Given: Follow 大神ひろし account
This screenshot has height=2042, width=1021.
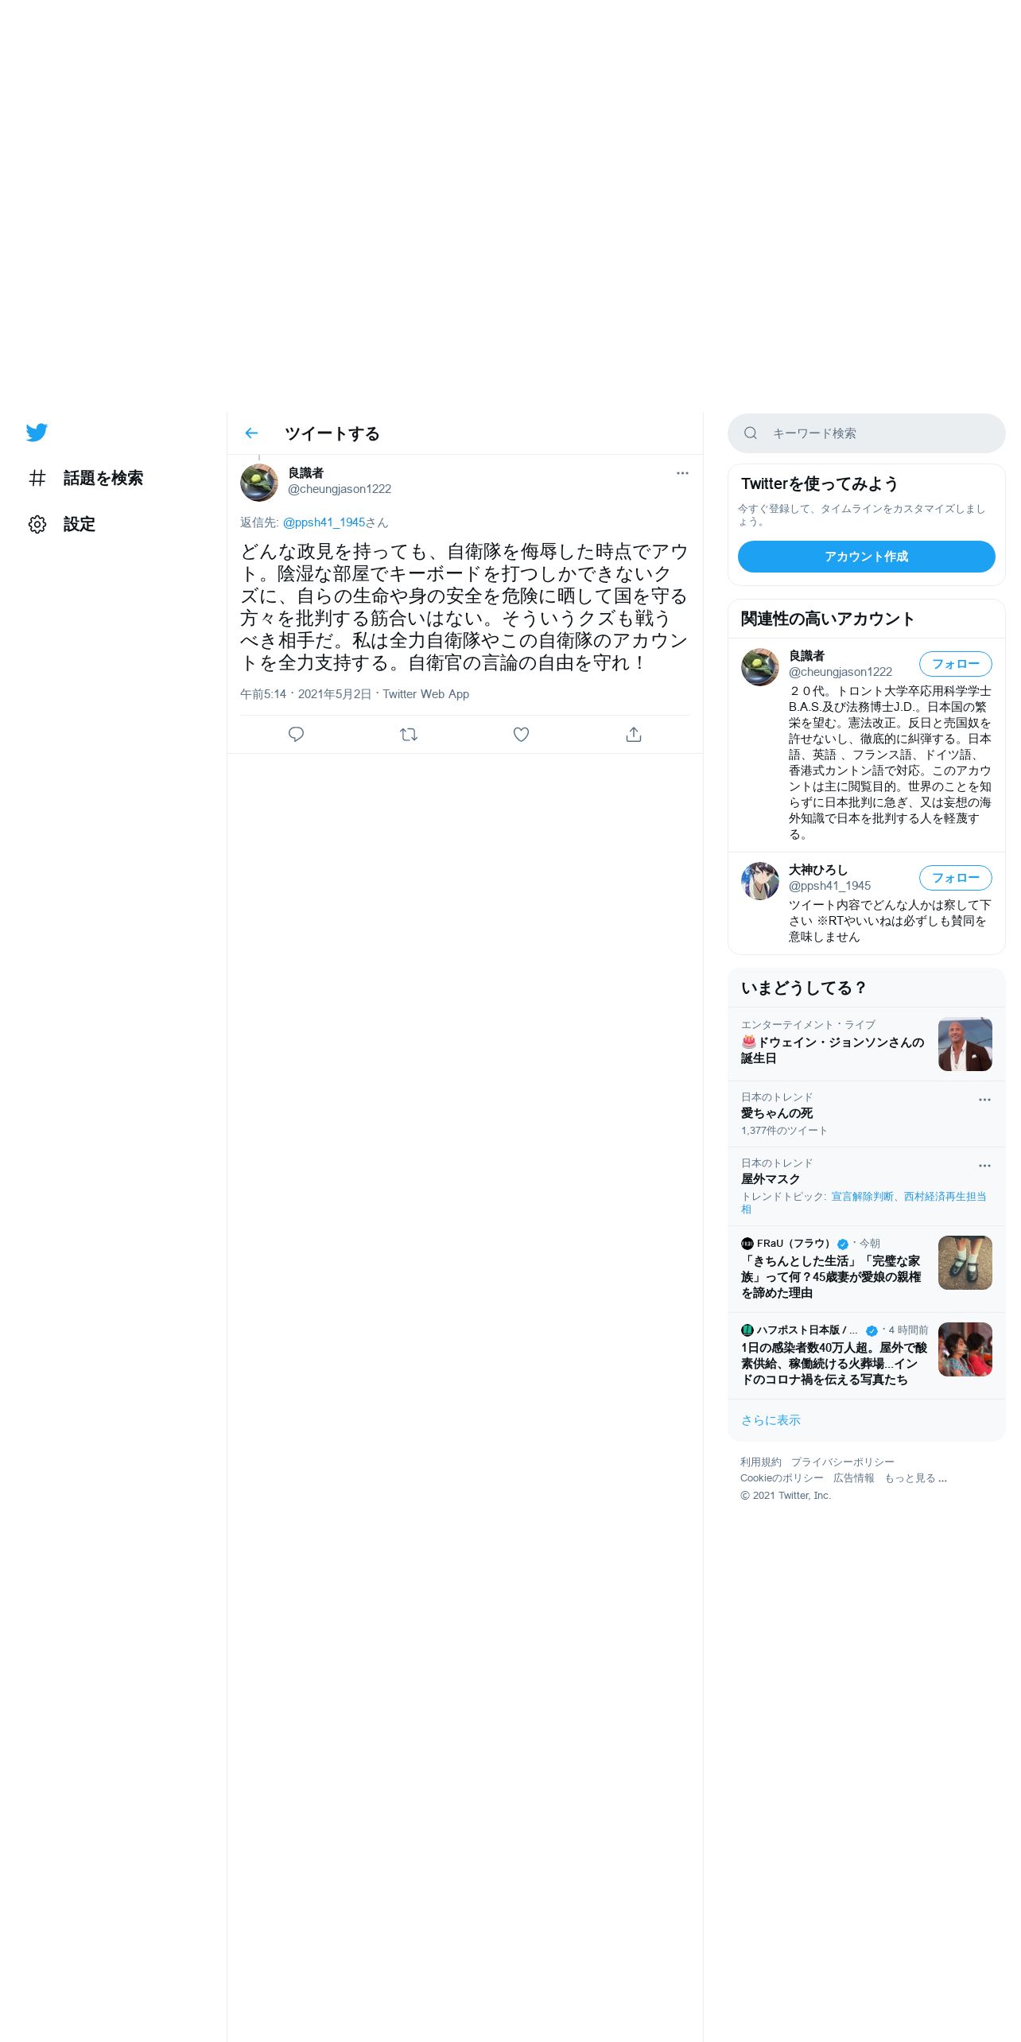Looking at the screenshot, I should click(x=956, y=878).
